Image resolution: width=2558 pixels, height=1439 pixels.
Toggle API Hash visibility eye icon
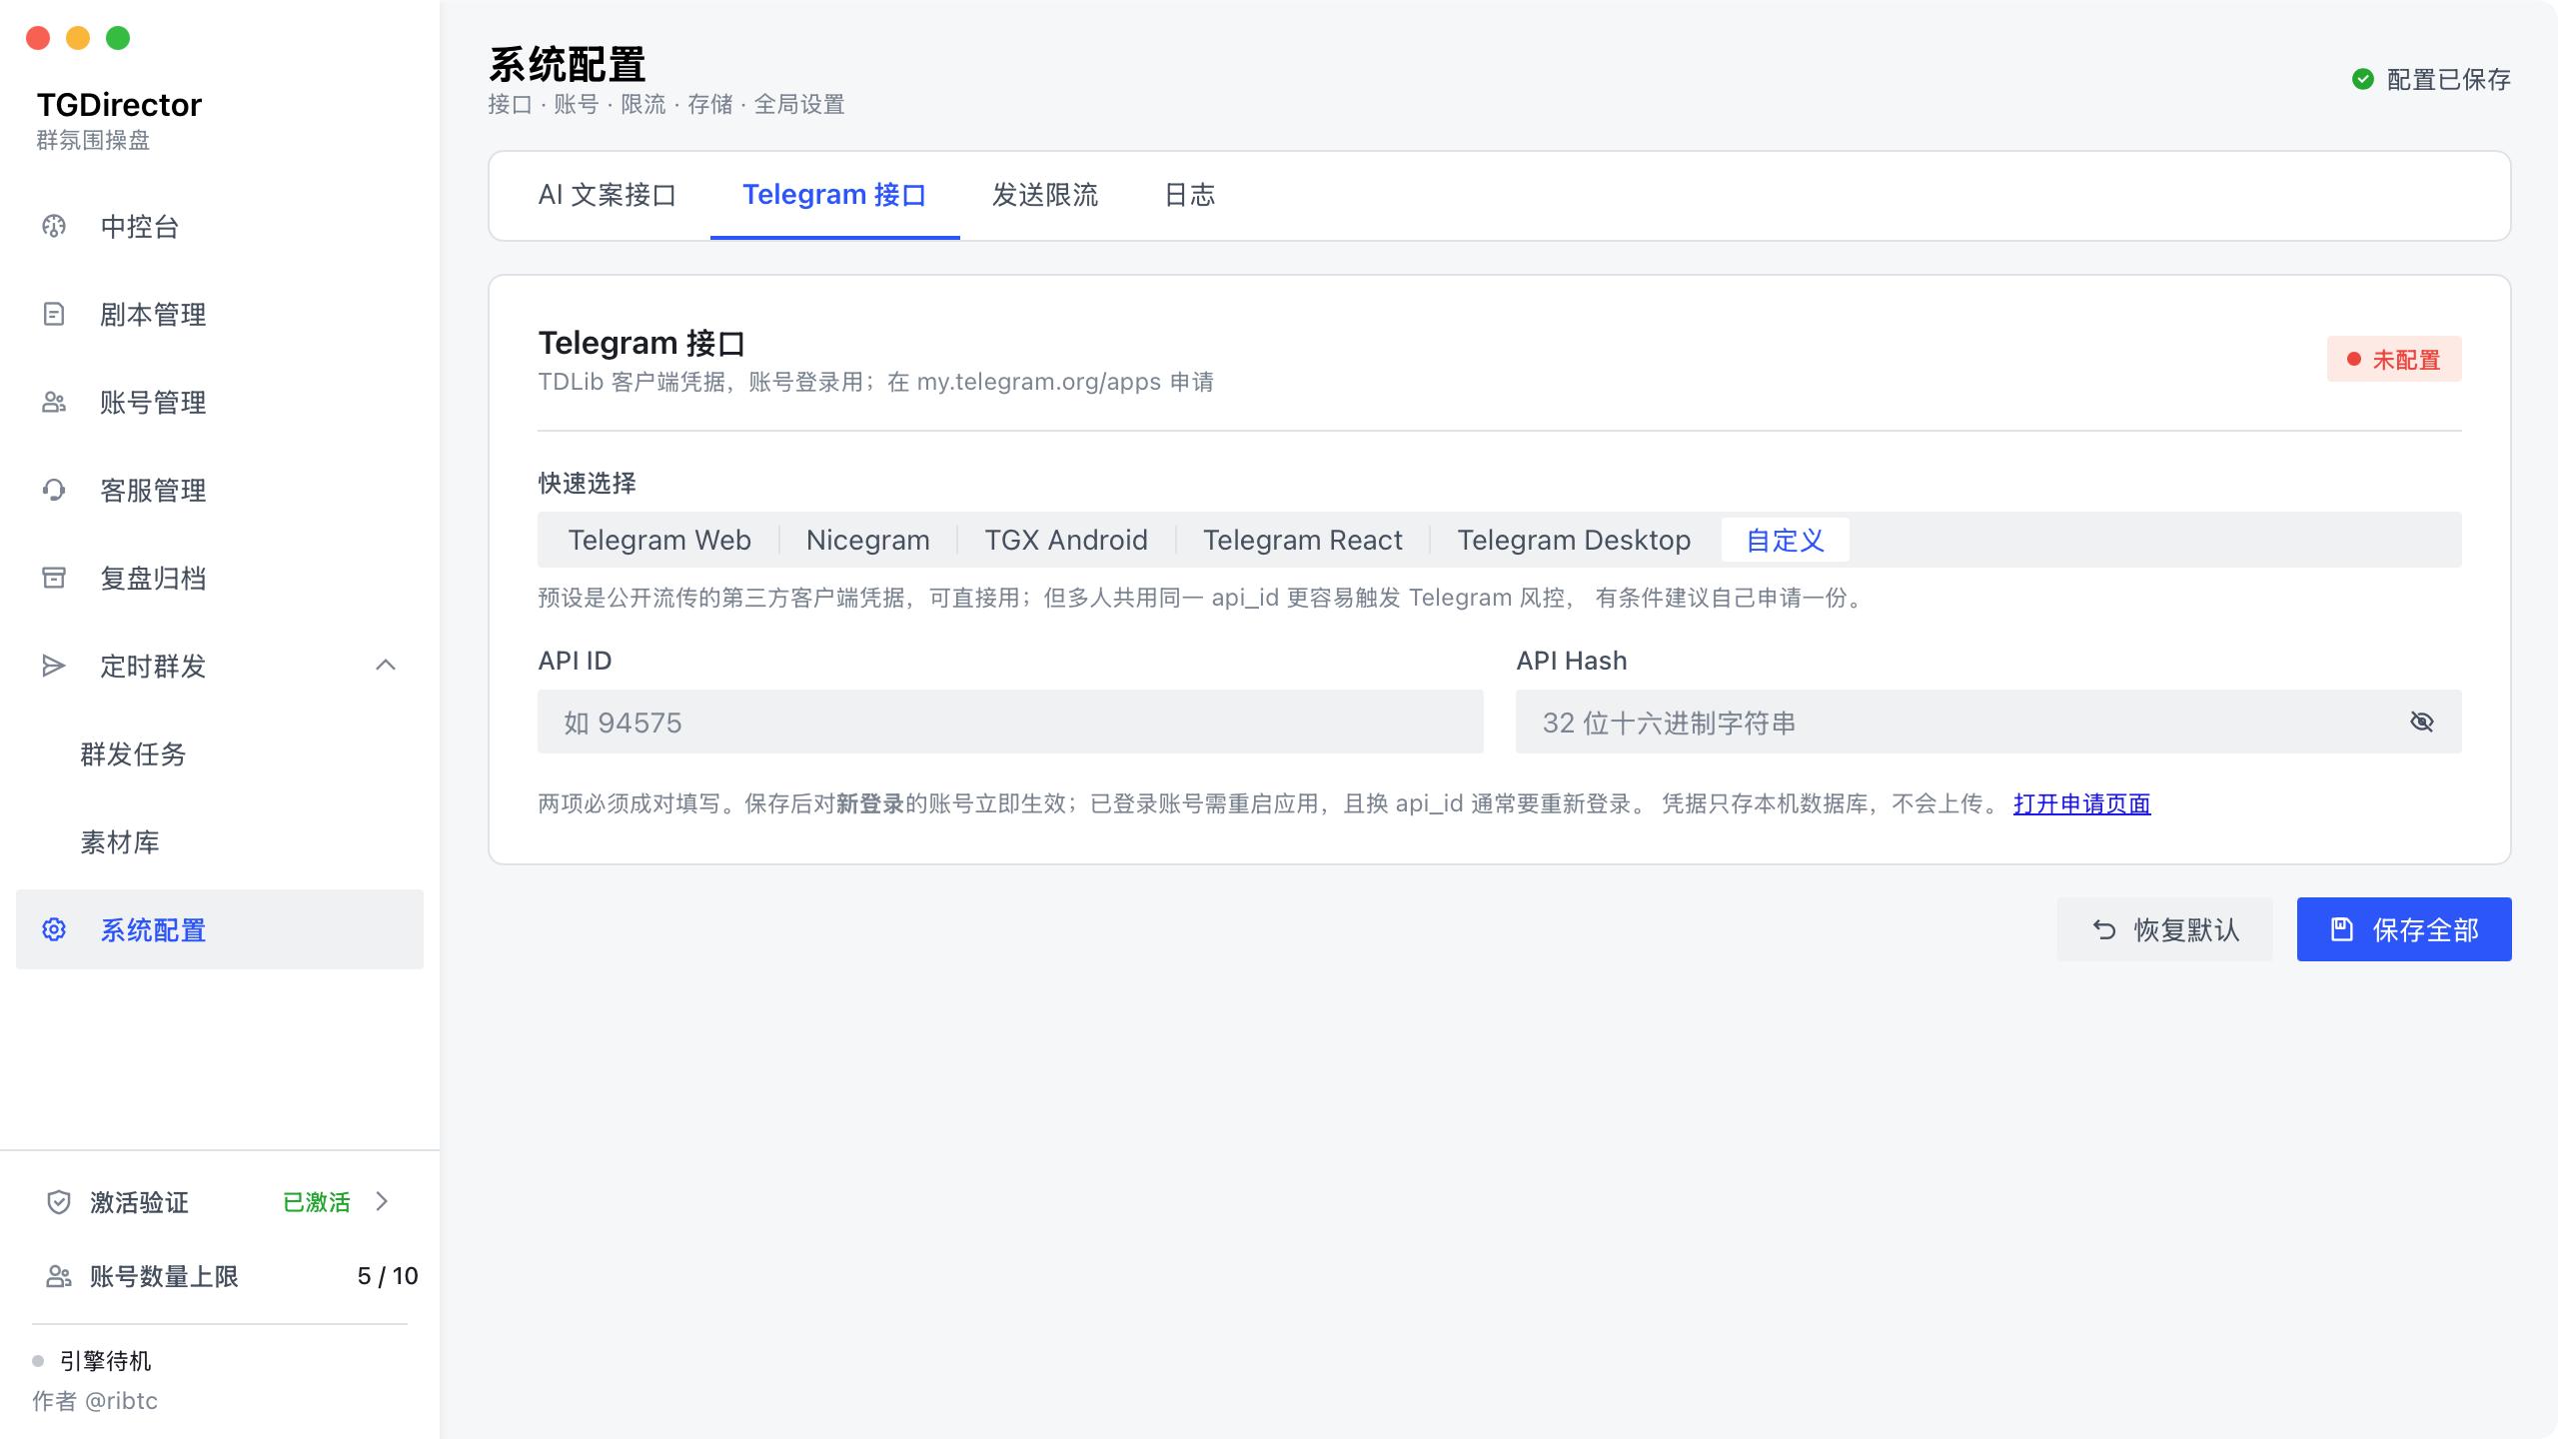point(2422,721)
